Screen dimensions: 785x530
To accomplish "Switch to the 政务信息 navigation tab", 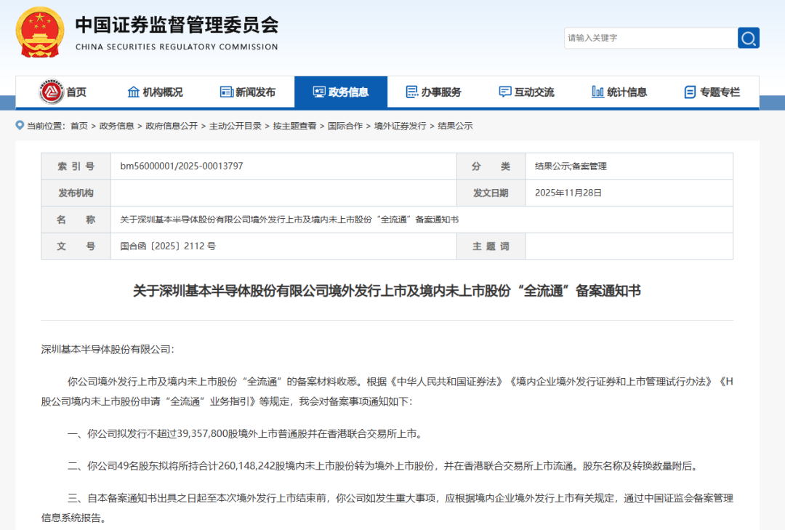I will pos(339,92).
